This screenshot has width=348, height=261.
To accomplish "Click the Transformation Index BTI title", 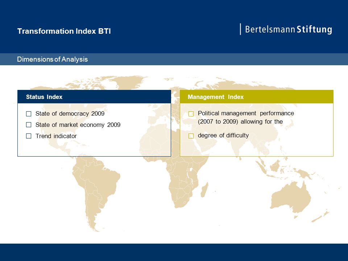I will tap(64, 31).
